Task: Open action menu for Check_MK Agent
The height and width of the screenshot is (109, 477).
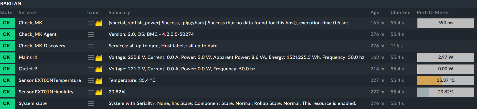Action: coord(91,35)
